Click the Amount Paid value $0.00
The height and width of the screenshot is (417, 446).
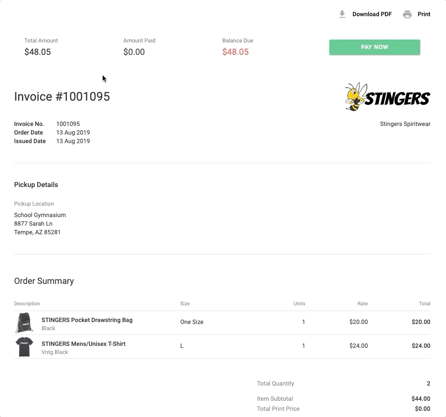click(x=134, y=52)
